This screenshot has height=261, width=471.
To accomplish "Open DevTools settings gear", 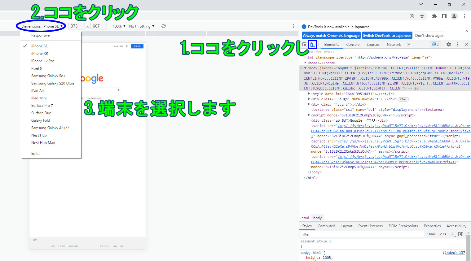I will 448,44.
